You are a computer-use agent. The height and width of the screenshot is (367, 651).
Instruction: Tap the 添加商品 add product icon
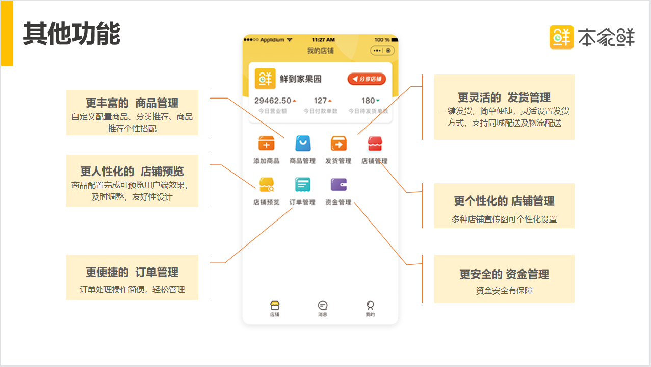tap(266, 144)
